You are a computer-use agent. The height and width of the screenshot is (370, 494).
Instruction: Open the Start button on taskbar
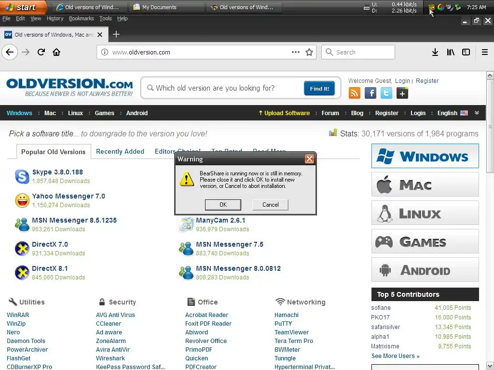(23, 7)
